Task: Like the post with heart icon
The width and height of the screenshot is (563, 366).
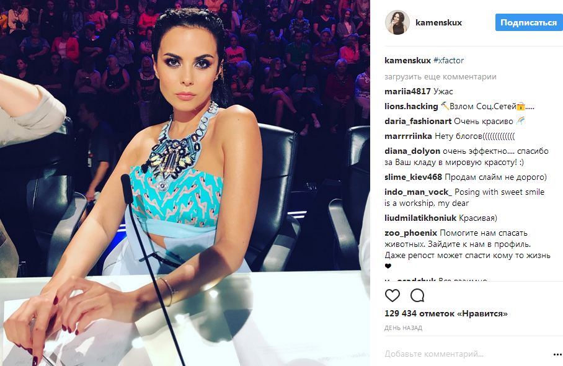Action: click(392, 296)
